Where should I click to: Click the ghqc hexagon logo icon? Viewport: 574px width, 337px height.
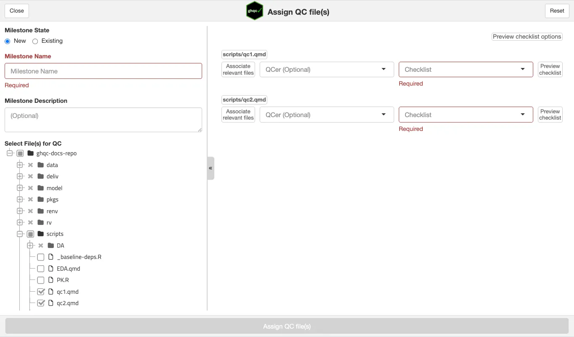(x=255, y=11)
